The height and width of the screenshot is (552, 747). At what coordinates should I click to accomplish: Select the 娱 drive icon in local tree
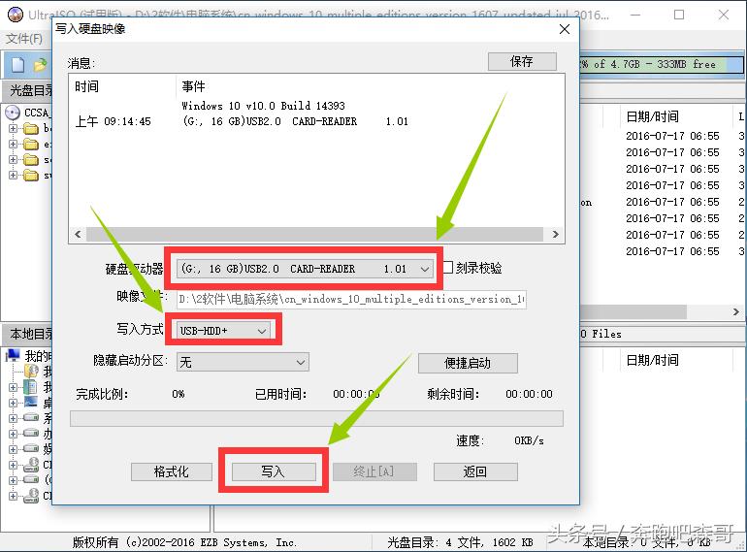coord(31,448)
